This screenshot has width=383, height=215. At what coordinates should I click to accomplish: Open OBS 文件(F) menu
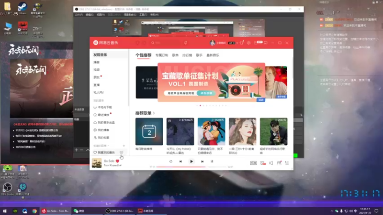[79, 15]
